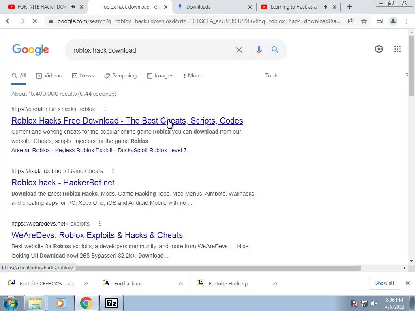This screenshot has height=311, width=415.
Task: Open options for the cheater.fun result
Action: pyautogui.click(x=105, y=109)
